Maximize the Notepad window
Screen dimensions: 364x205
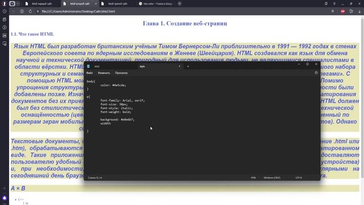pyautogui.click(x=307, y=64)
